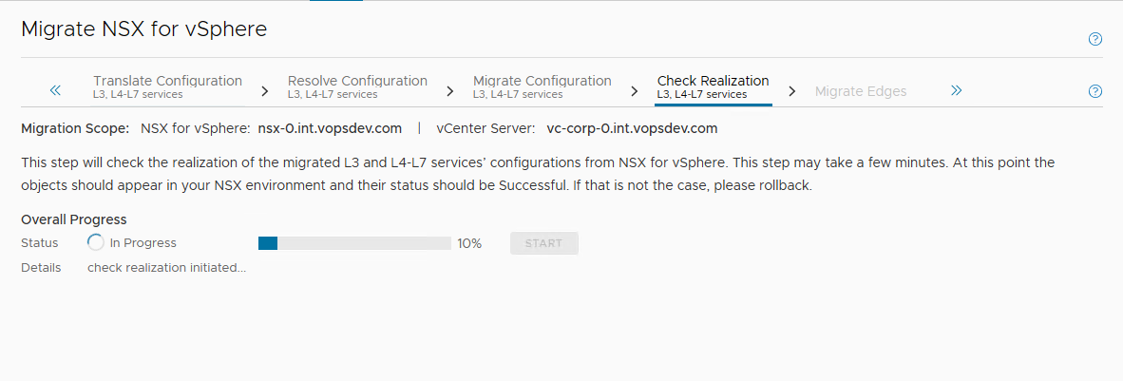Open help icon beside Migrate NSX title

click(1094, 39)
